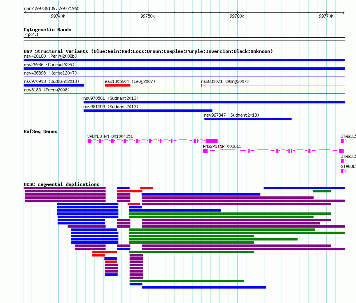Select the blue gain bar under nsv970913
The width and height of the screenshot is (356, 303).
point(54,85)
